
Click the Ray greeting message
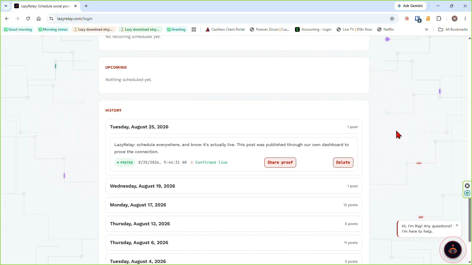click(427, 229)
